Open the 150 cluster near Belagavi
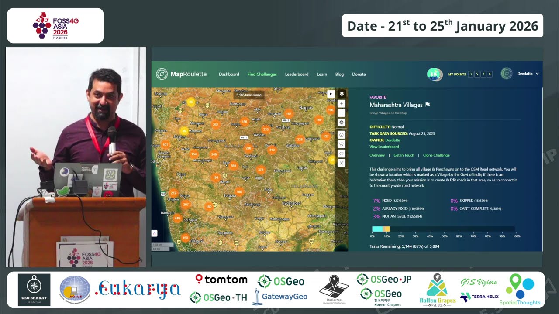Viewport: 559px width, 314px height. click(185, 238)
